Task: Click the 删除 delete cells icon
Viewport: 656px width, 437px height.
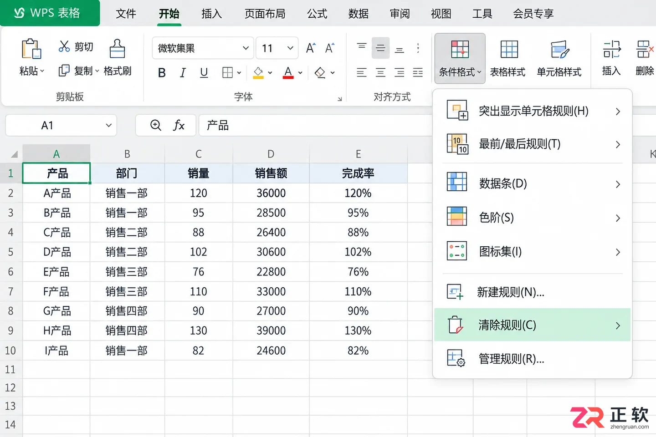Action: click(x=644, y=49)
